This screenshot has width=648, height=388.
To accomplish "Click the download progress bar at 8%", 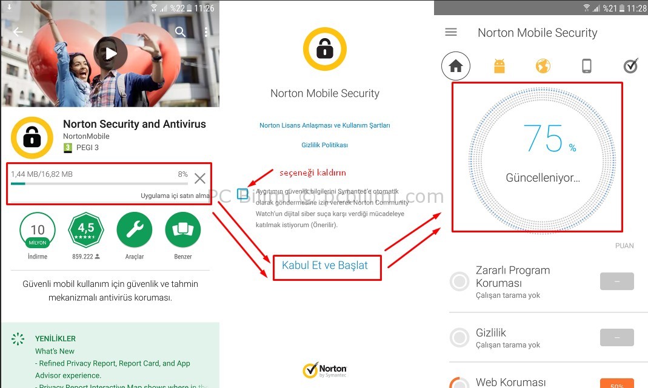I will (x=99, y=183).
